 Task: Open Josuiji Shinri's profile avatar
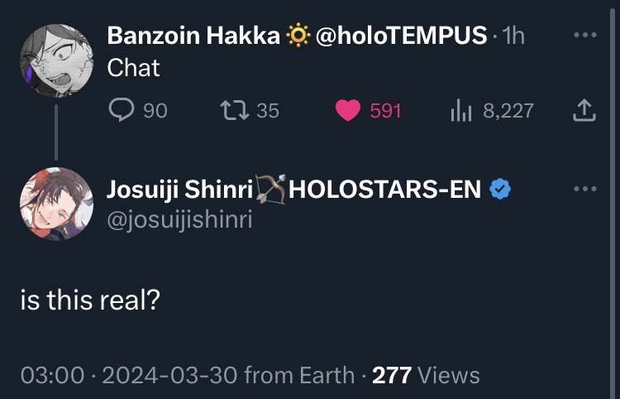click(x=56, y=204)
